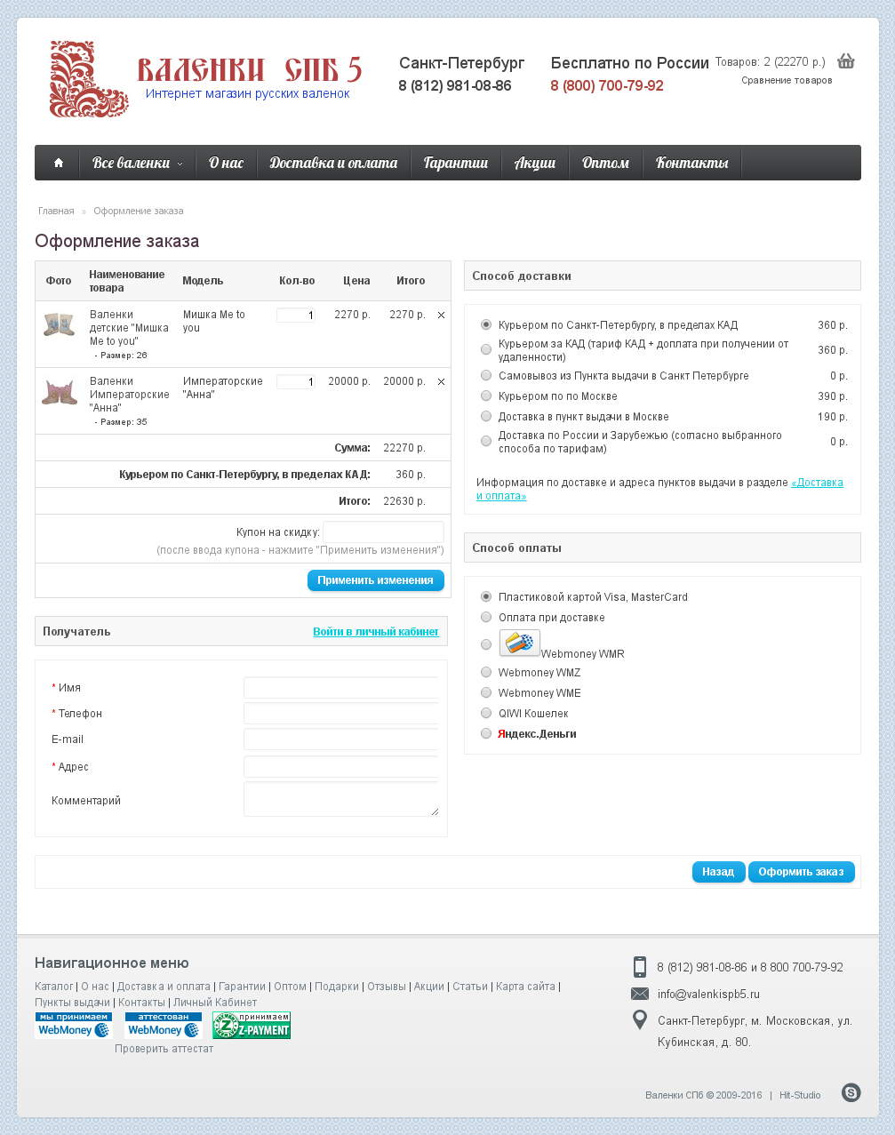Click the Купон на скидку input field
Image resolution: width=895 pixels, height=1135 pixels.
click(x=383, y=532)
